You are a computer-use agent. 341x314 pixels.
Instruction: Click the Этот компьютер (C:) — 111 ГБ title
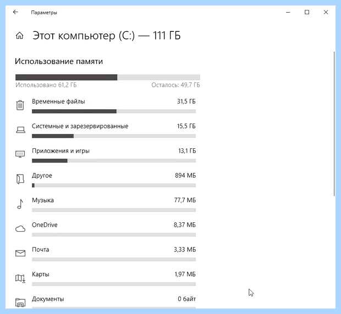coord(106,36)
